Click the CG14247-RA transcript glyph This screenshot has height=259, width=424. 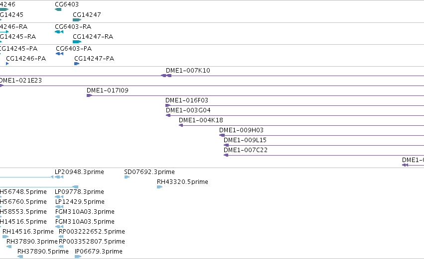coord(77,42)
